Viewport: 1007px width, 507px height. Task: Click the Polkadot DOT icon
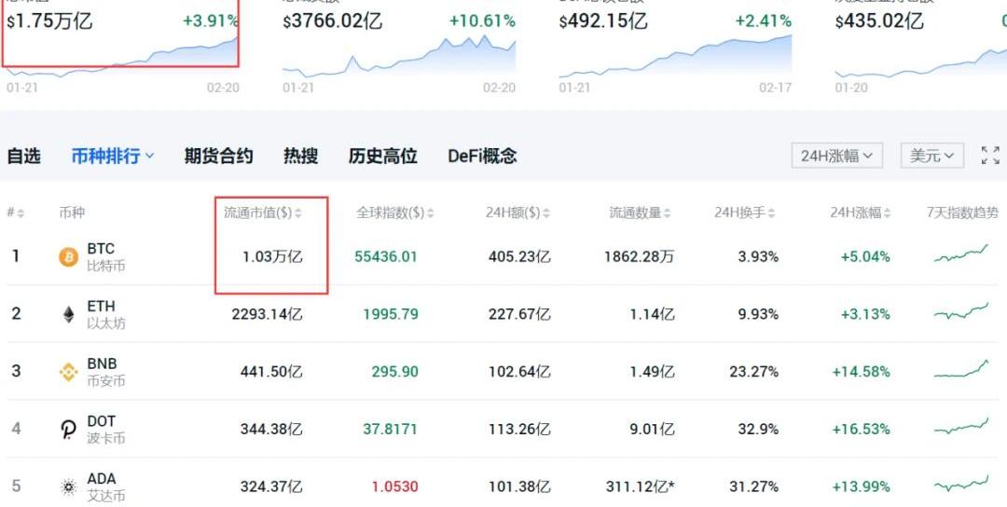pos(69,430)
